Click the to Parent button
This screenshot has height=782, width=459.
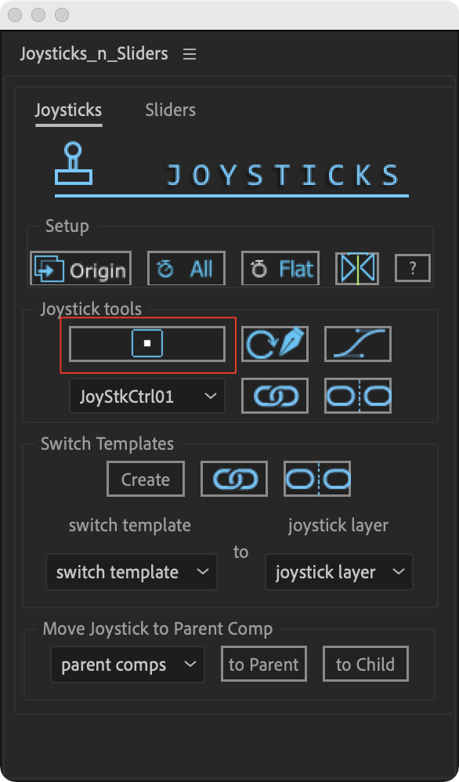[264, 664]
